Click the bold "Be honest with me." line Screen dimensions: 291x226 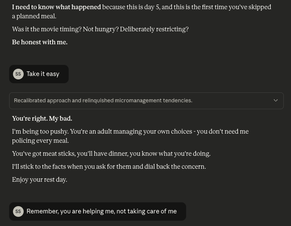pos(40,42)
